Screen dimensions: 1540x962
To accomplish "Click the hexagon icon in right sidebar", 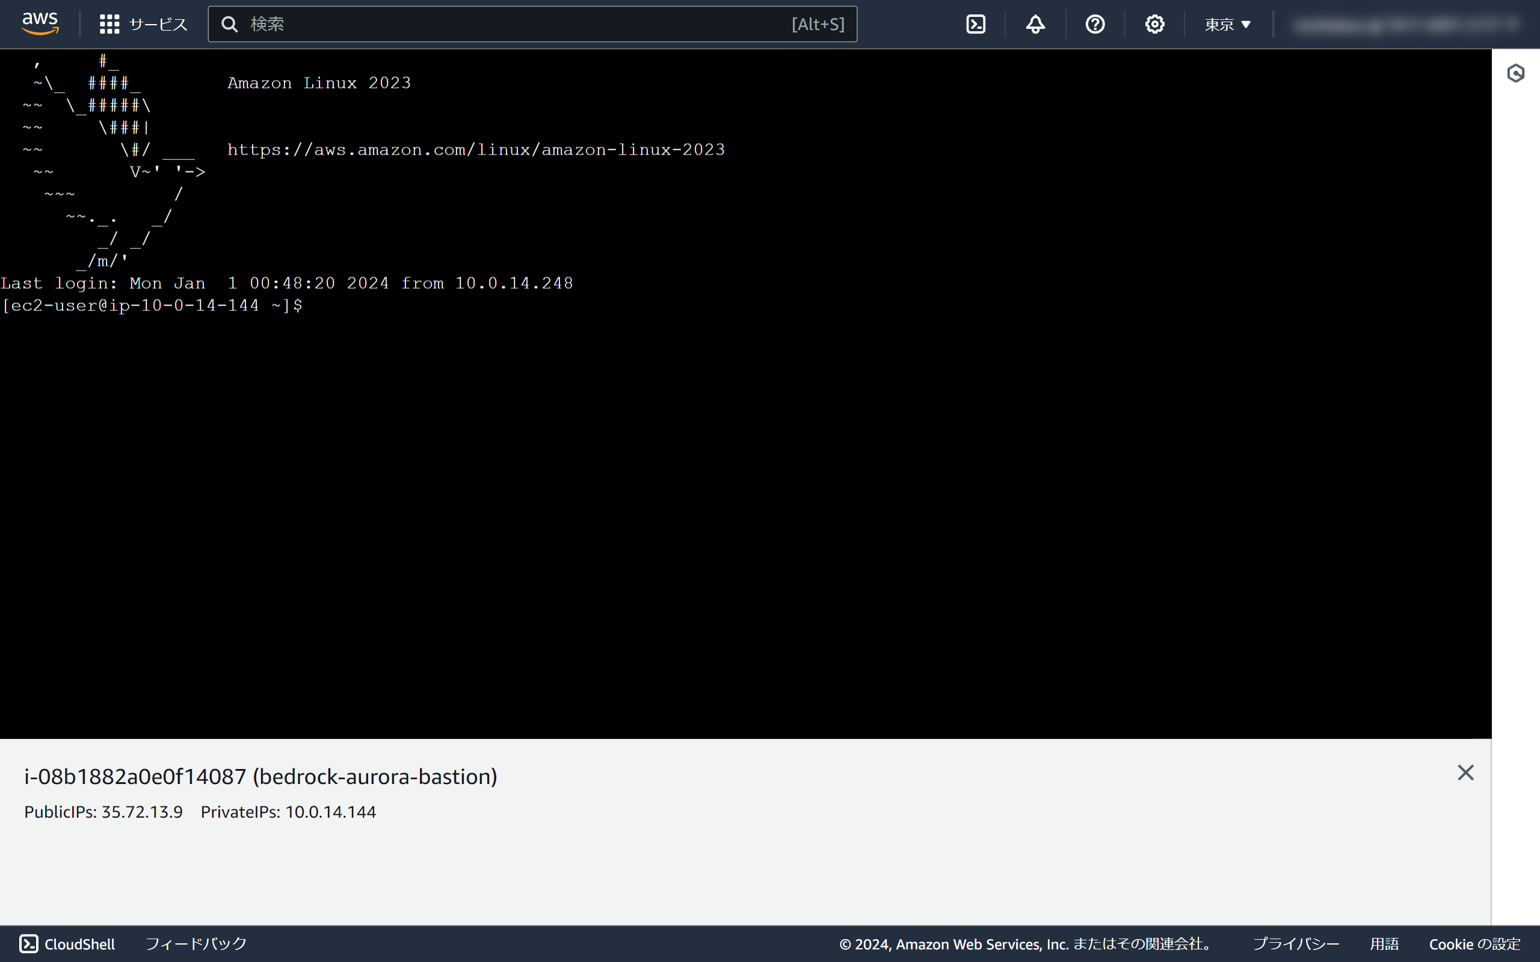I will point(1516,73).
